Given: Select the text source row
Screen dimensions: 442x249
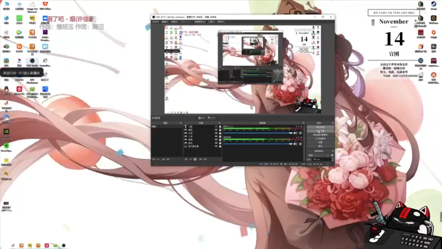Looking at the screenshot, I should tap(202, 127).
